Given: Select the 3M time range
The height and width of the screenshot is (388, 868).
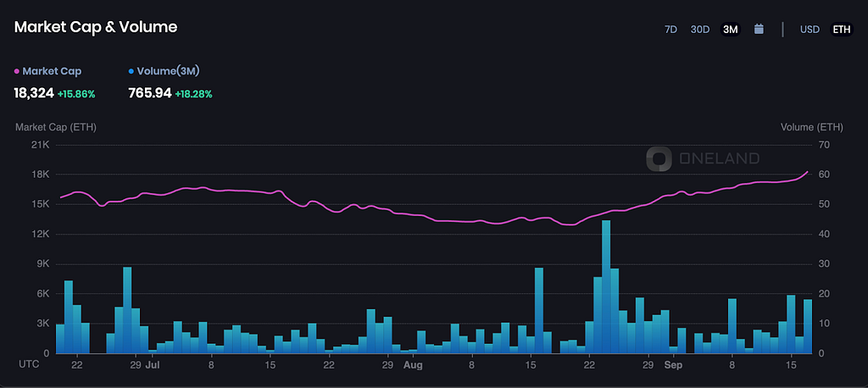Looking at the screenshot, I should [730, 30].
